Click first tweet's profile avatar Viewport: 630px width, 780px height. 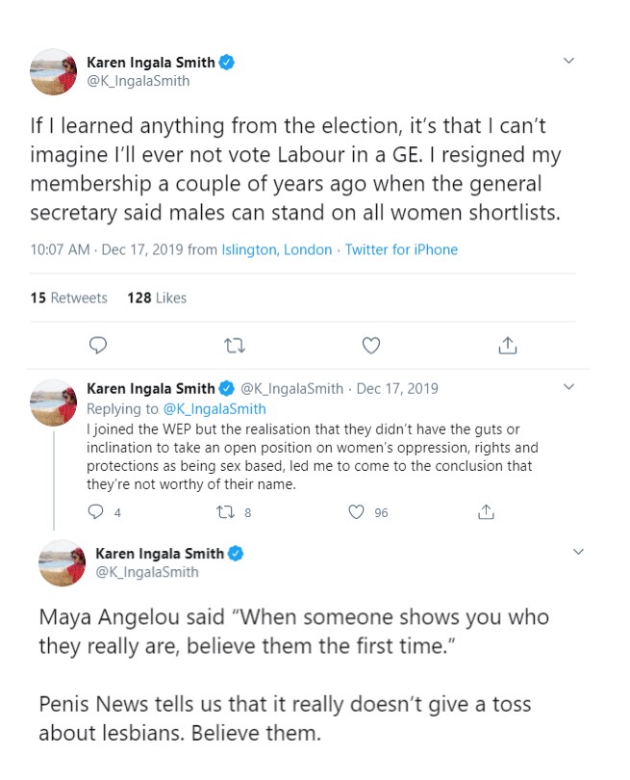click(54, 72)
